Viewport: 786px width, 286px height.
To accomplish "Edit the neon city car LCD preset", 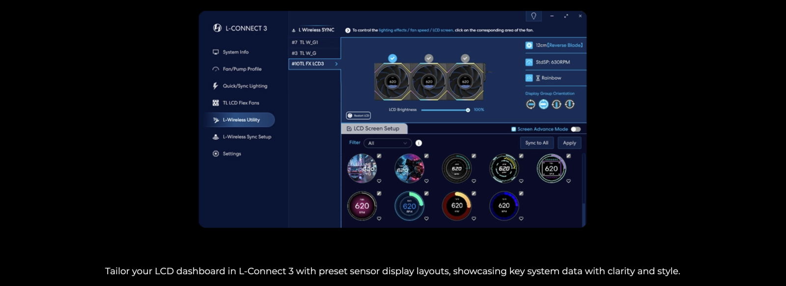I will tap(379, 156).
